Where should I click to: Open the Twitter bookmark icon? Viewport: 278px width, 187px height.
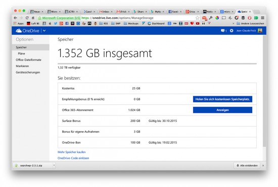pyautogui.click(x=56, y=23)
